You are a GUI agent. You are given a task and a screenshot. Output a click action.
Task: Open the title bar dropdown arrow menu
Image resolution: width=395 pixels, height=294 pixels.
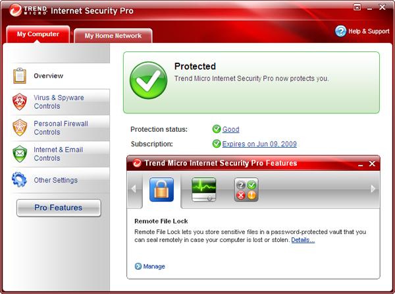[357, 9]
